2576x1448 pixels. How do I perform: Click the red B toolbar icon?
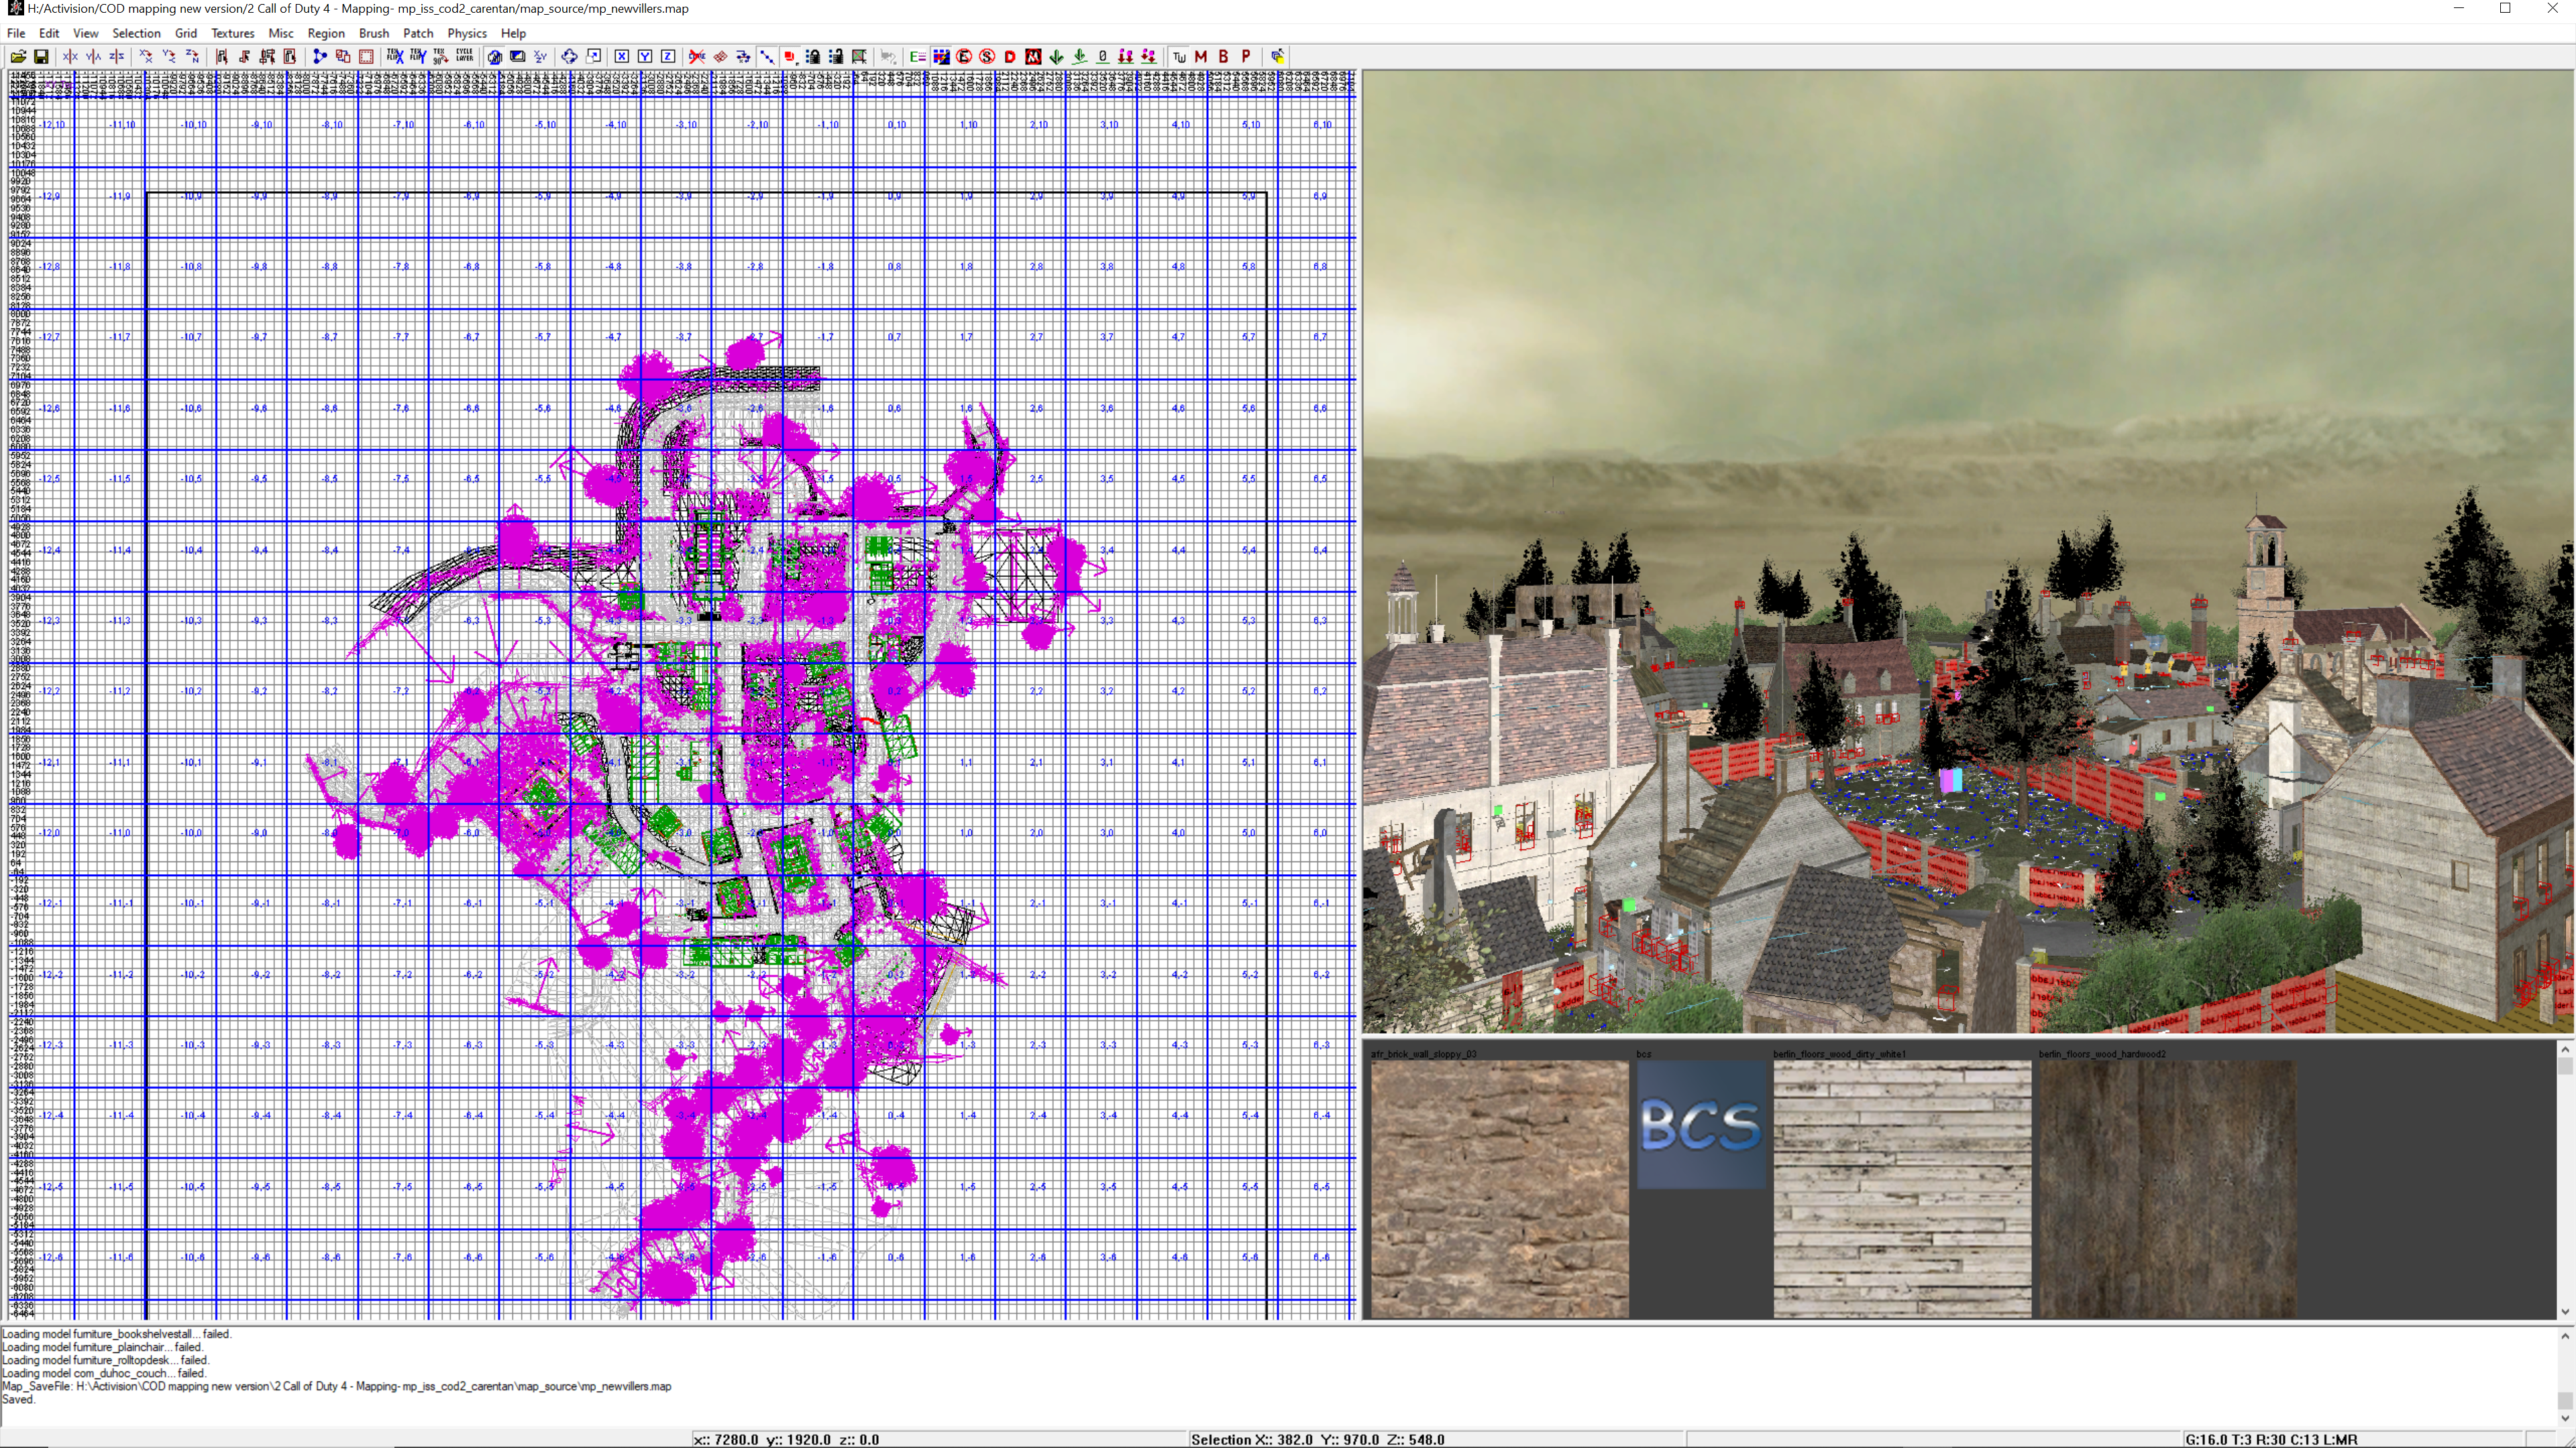1224,56
